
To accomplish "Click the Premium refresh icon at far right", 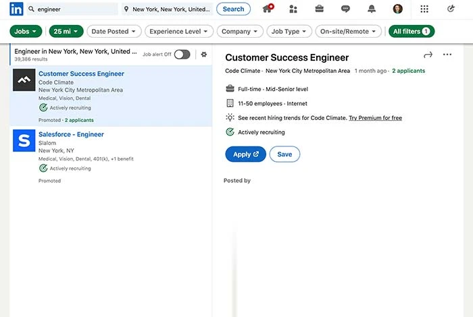I will click(451, 9).
